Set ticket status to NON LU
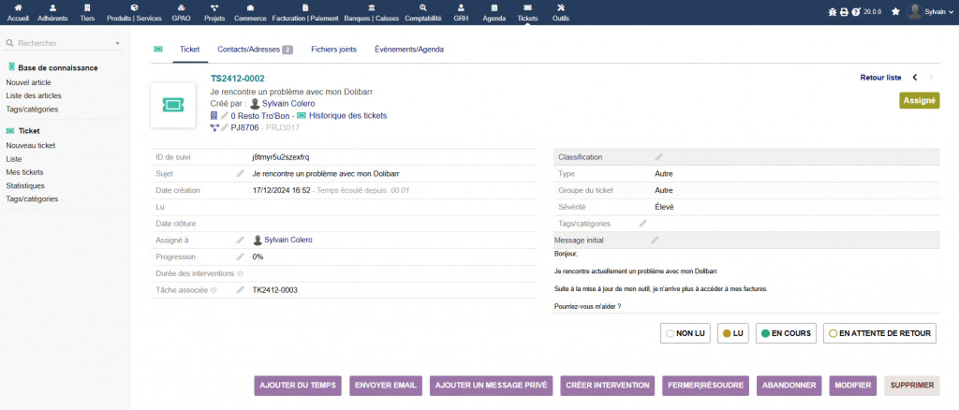959x410 pixels. (x=684, y=333)
